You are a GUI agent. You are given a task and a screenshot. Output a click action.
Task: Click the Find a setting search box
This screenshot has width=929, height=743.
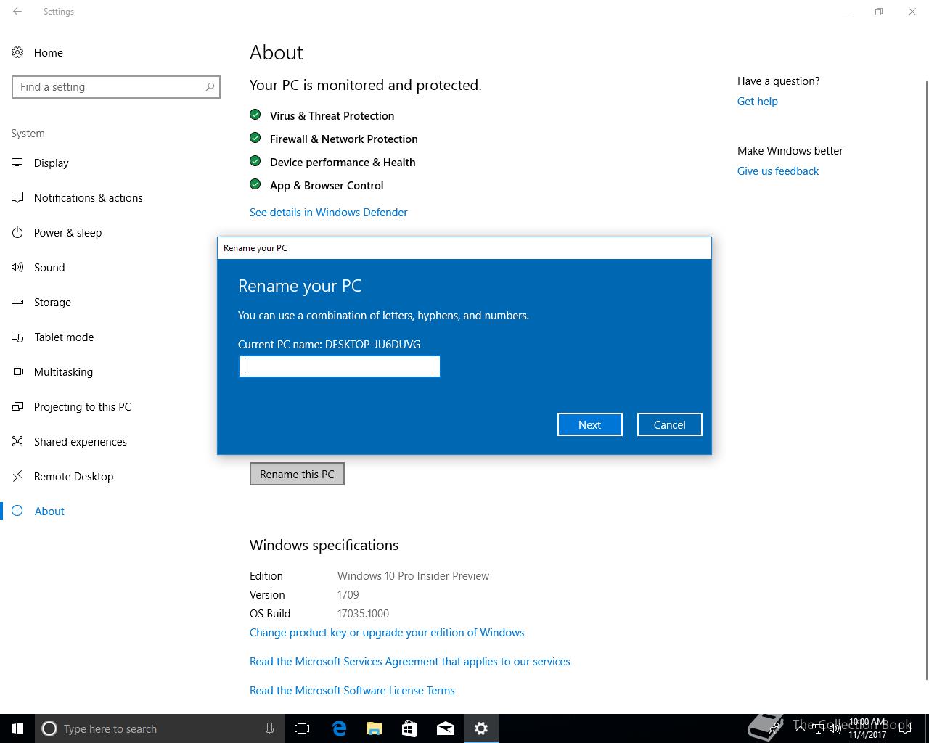click(x=116, y=87)
